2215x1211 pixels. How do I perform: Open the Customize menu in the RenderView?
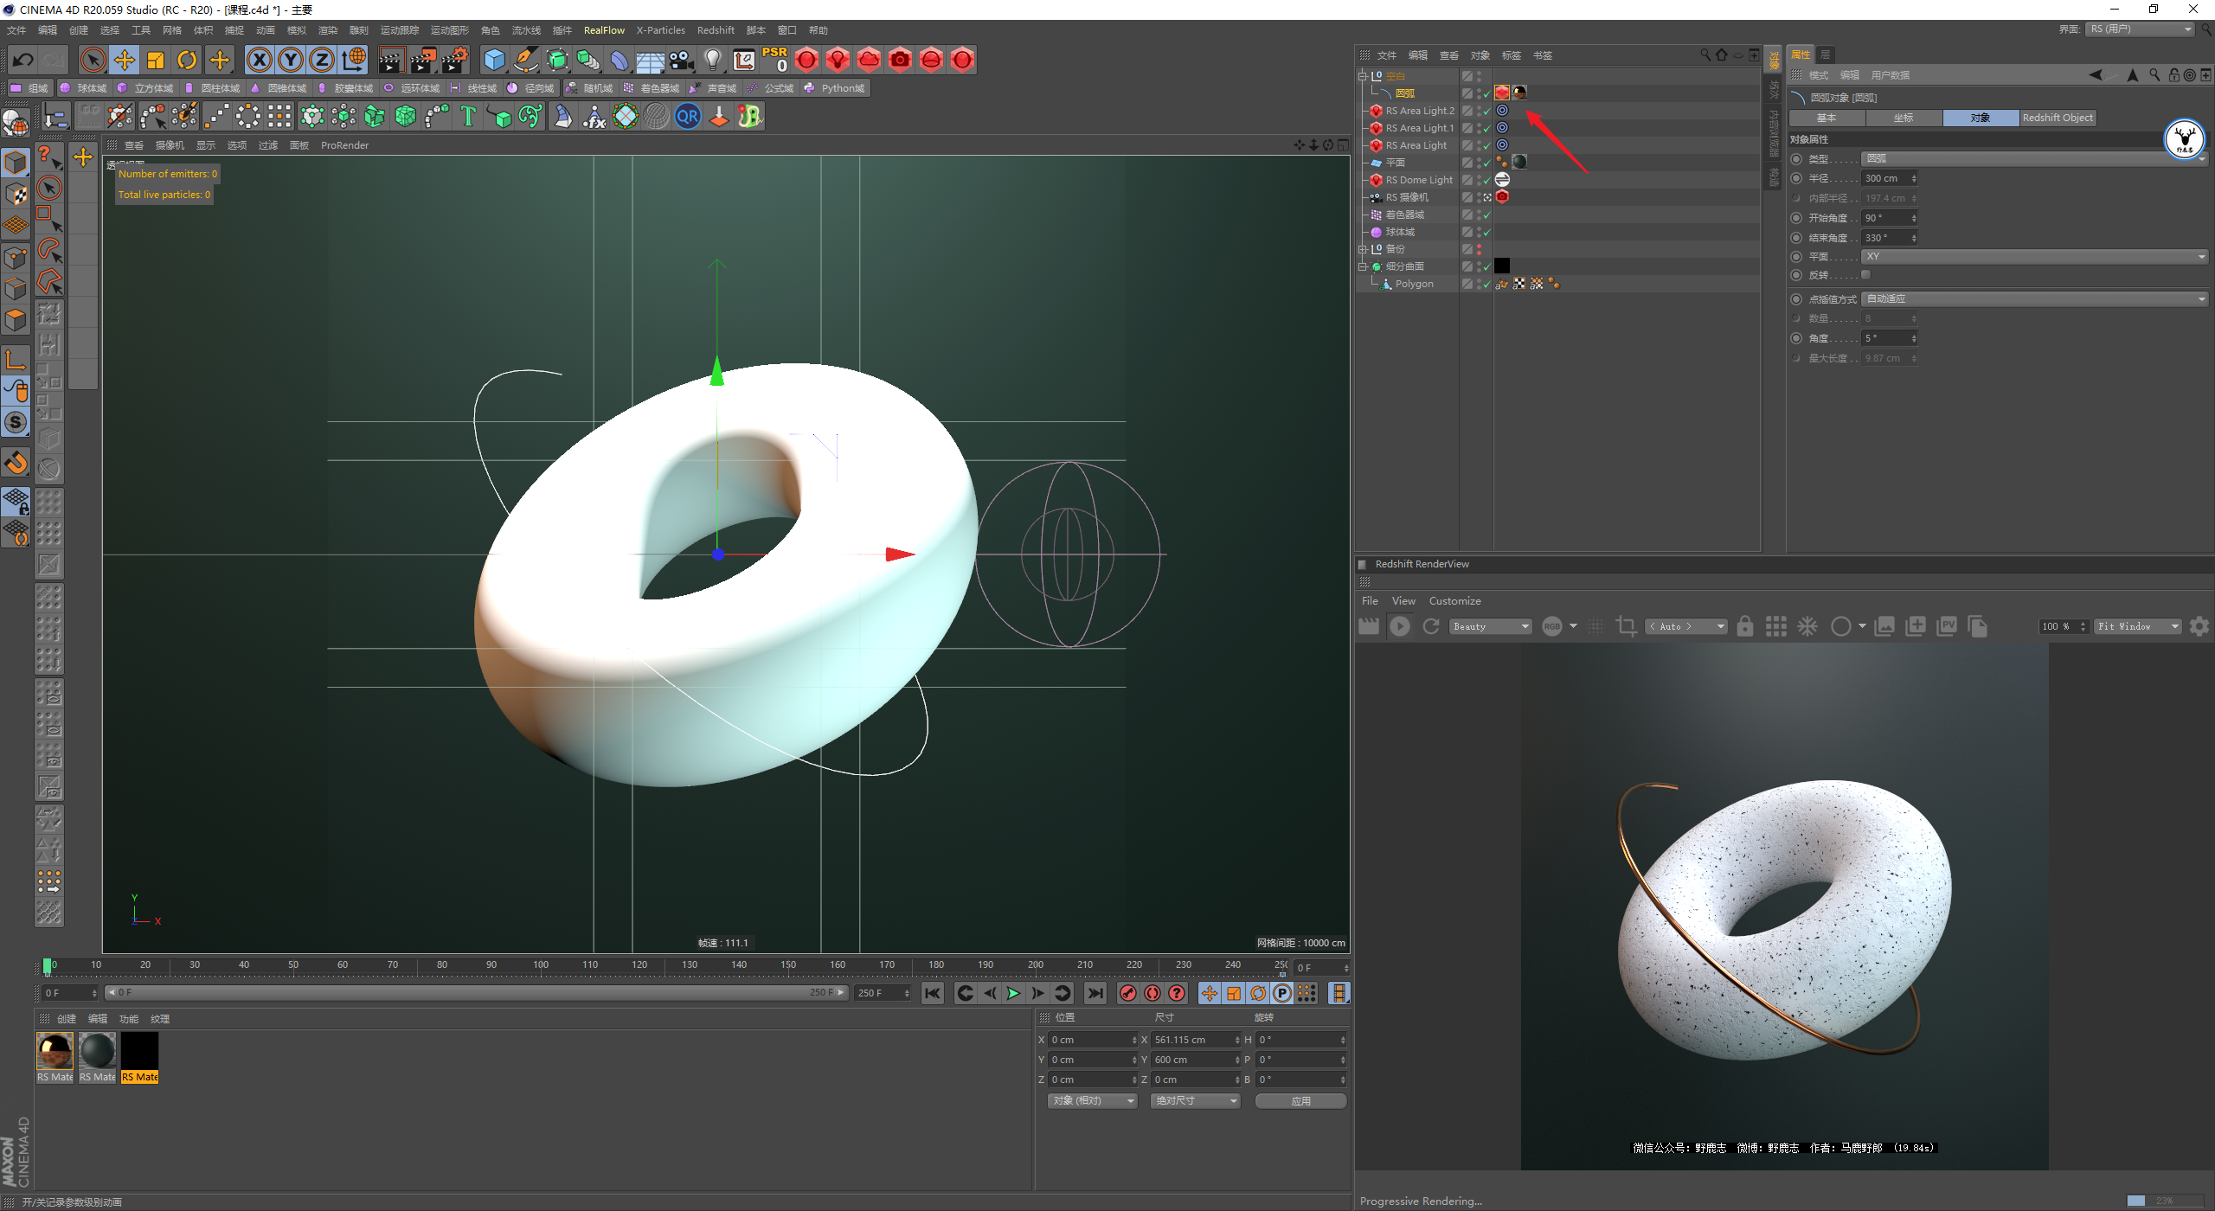click(1454, 601)
